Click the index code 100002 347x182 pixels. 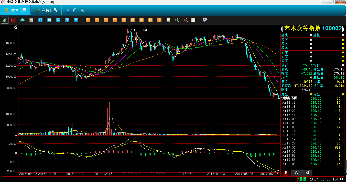(332, 28)
